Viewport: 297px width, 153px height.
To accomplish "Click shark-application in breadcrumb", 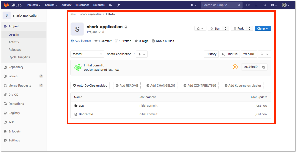I will tap(91, 14).
